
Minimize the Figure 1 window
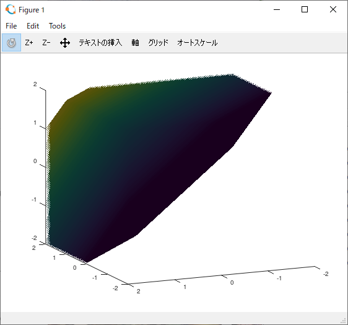coord(277,9)
